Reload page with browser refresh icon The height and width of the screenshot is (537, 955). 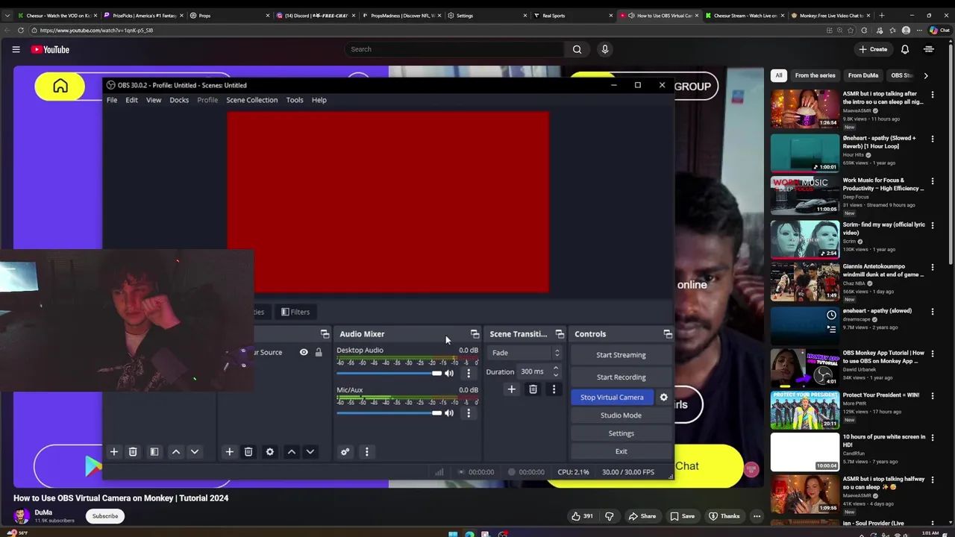pos(21,31)
